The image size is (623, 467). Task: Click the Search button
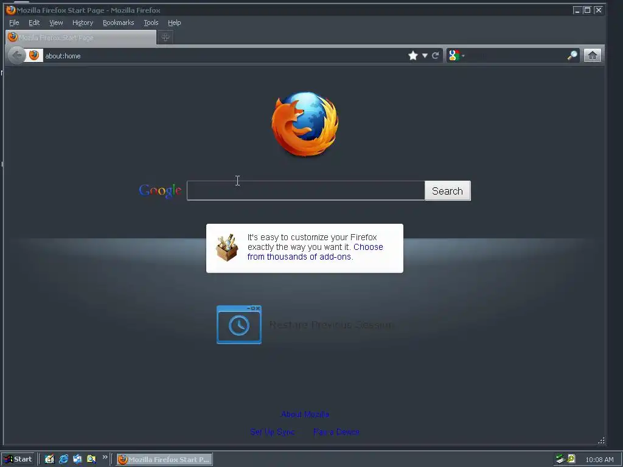click(447, 191)
